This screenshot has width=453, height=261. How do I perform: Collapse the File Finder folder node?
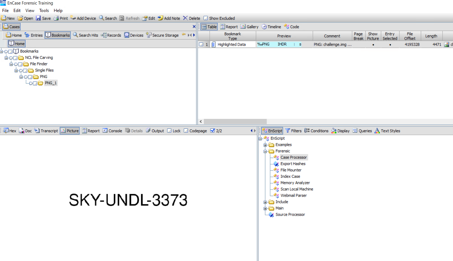[11, 64]
